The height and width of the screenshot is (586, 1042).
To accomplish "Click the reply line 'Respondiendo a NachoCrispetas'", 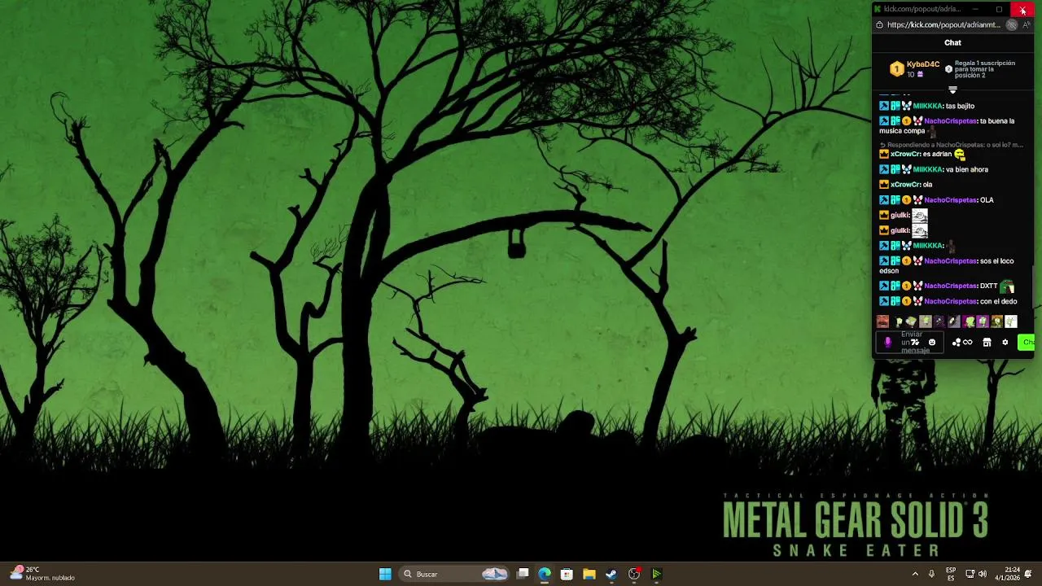I will click(x=951, y=145).
